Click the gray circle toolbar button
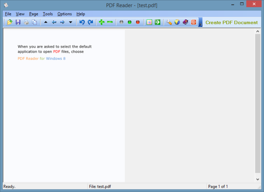This screenshot has width=264, height=192. tap(121, 22)
